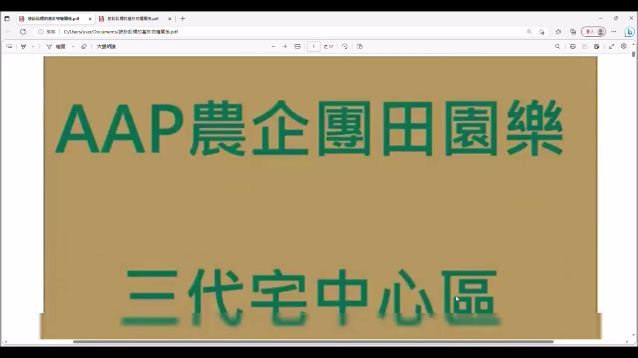638x358 pixels.
Task: Reload the current PDF page
Action: [x=22, y=31]
